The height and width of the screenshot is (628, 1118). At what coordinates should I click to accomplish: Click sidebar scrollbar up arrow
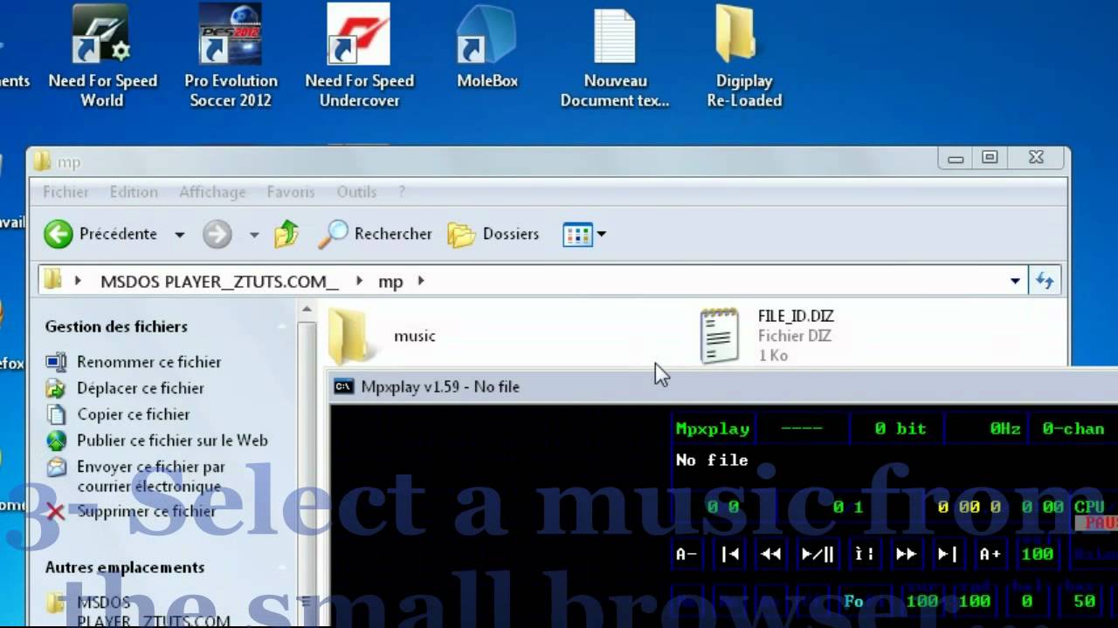coord(306,311)
